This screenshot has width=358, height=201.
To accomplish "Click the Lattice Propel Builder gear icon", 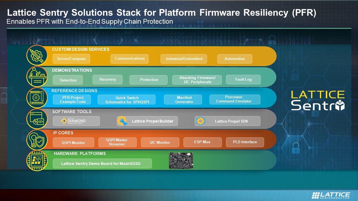I will [x=122, y=121].
